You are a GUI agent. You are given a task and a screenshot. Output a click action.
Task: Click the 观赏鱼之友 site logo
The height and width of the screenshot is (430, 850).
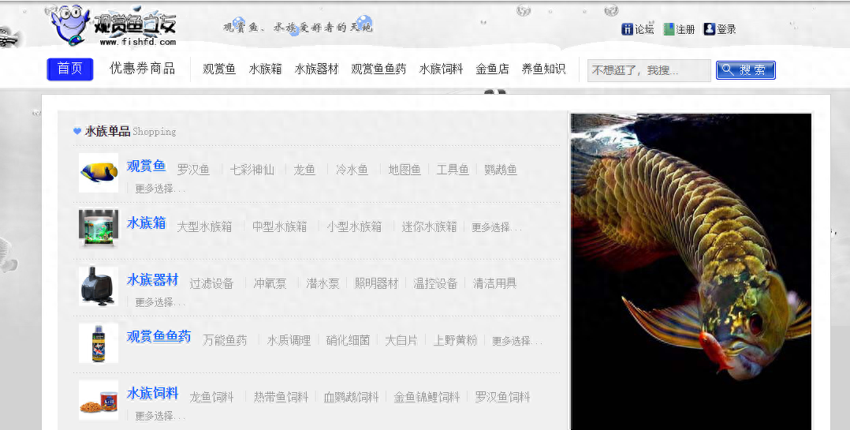[114, 26]
